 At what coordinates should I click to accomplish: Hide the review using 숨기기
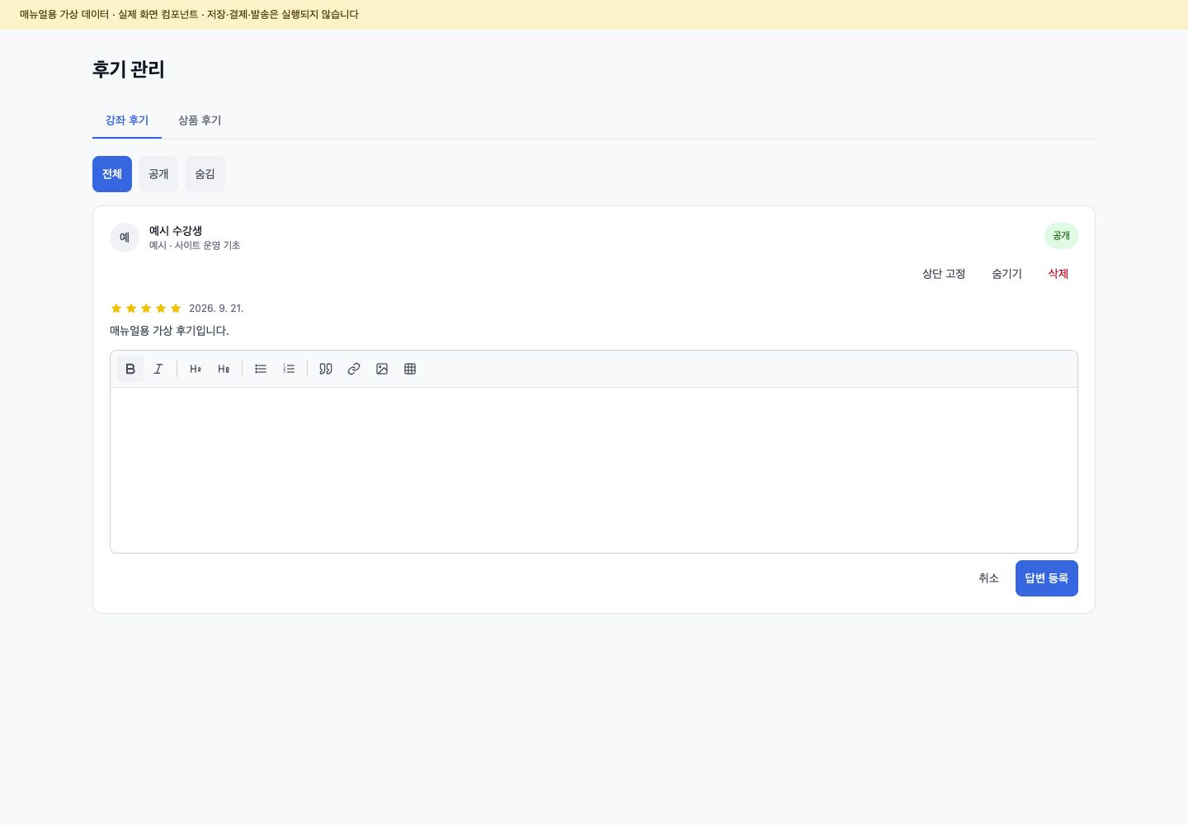1006,274
